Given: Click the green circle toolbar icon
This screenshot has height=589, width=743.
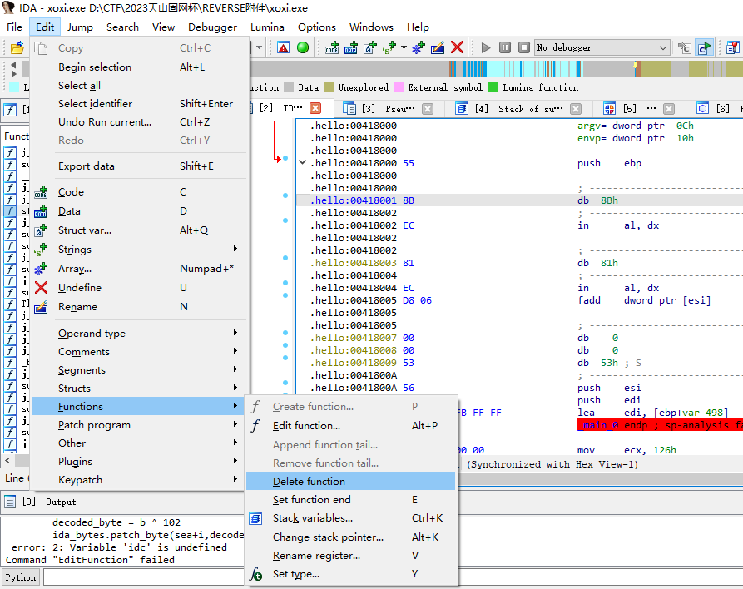Looking at the screenshot, I should click(303, 47).
